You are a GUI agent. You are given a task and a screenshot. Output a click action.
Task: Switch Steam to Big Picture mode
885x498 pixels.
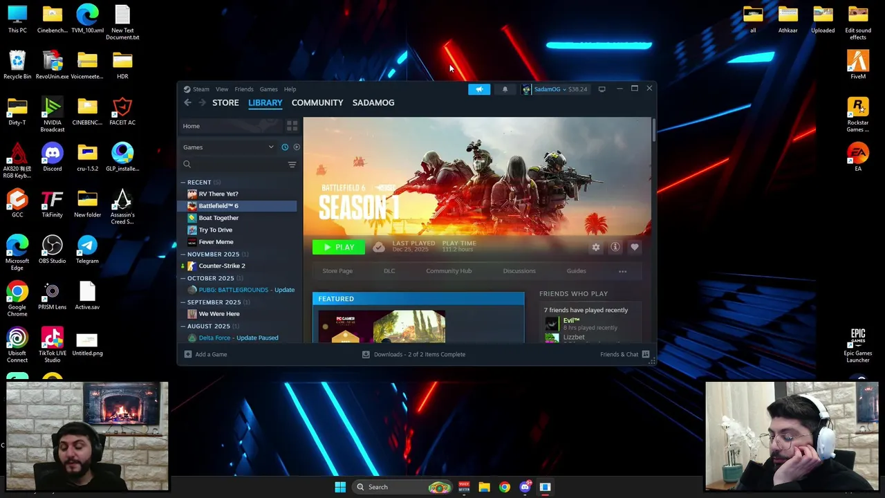tap(602, 89)
